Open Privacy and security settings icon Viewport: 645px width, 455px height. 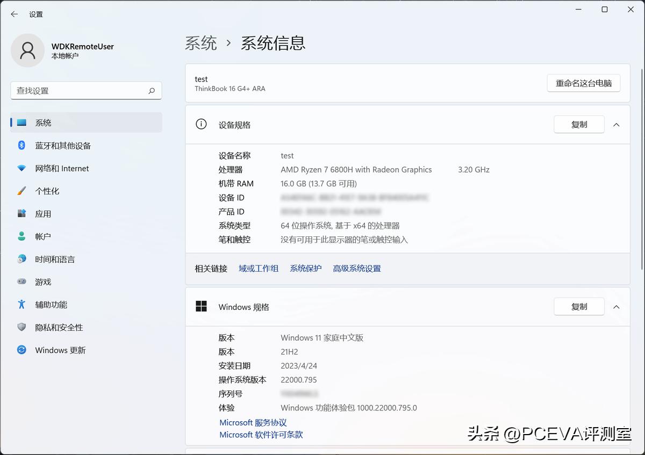(x=20, y=327)
